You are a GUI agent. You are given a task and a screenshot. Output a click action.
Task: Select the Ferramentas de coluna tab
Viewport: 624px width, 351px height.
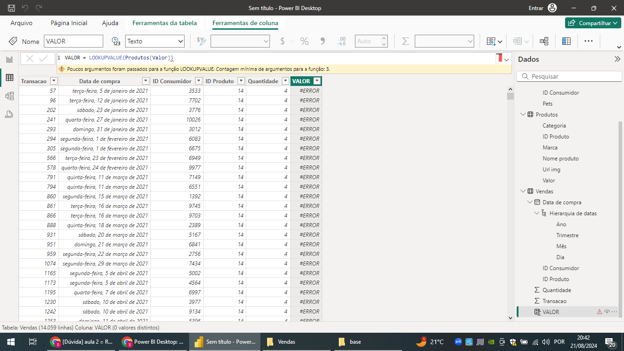pos(245,23)
